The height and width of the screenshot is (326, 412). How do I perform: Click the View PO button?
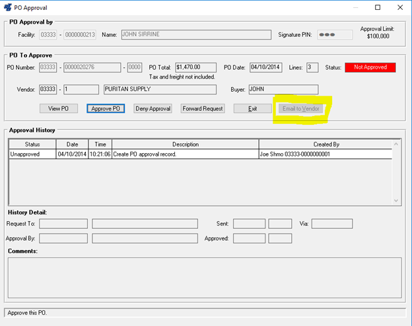tap(59, 108)
